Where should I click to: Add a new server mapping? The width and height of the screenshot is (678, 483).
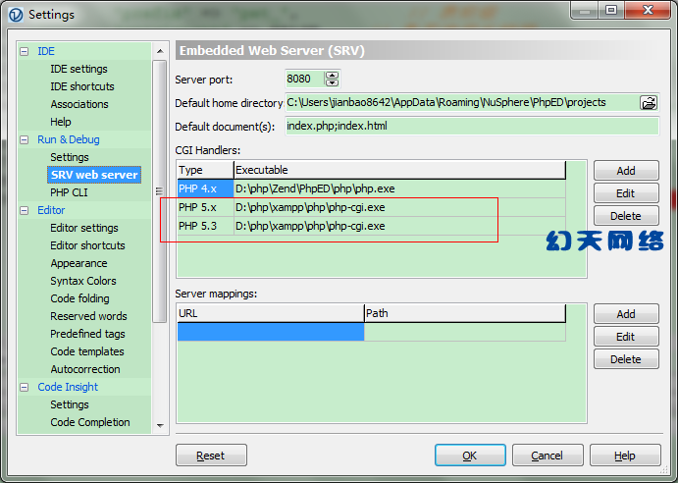[626, 314]
